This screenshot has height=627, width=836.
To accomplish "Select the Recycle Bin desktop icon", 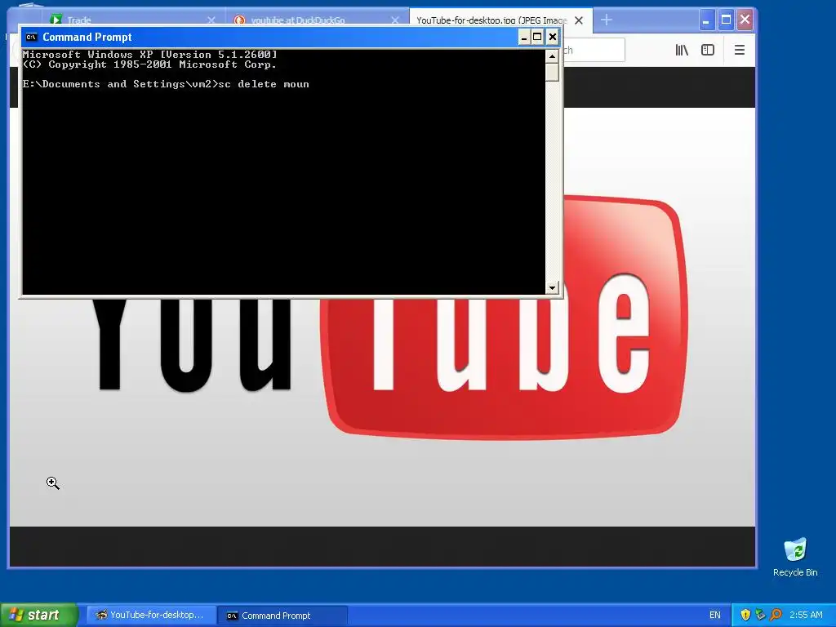I will click(x=795, y=558).
